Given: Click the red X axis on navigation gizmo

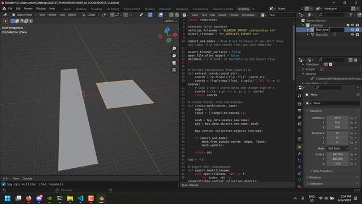Looking at the screenshot, I should [175, 35].
